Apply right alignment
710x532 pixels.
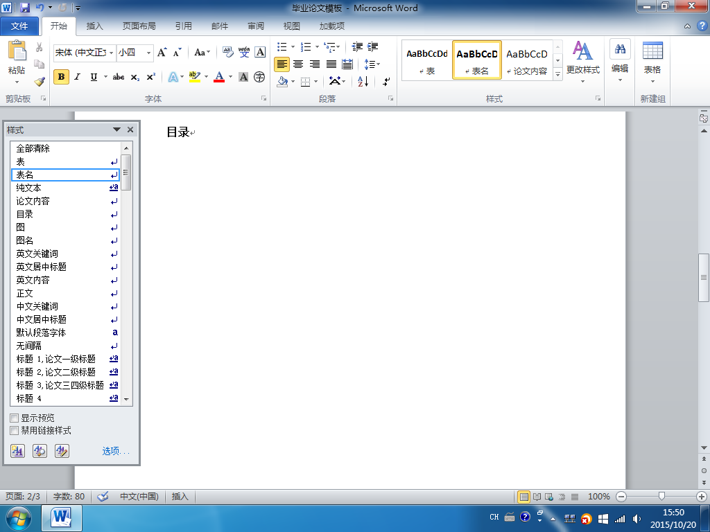(315, 64)
